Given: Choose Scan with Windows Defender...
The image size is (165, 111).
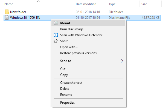Looking at the screenshot, I should 88,35.
